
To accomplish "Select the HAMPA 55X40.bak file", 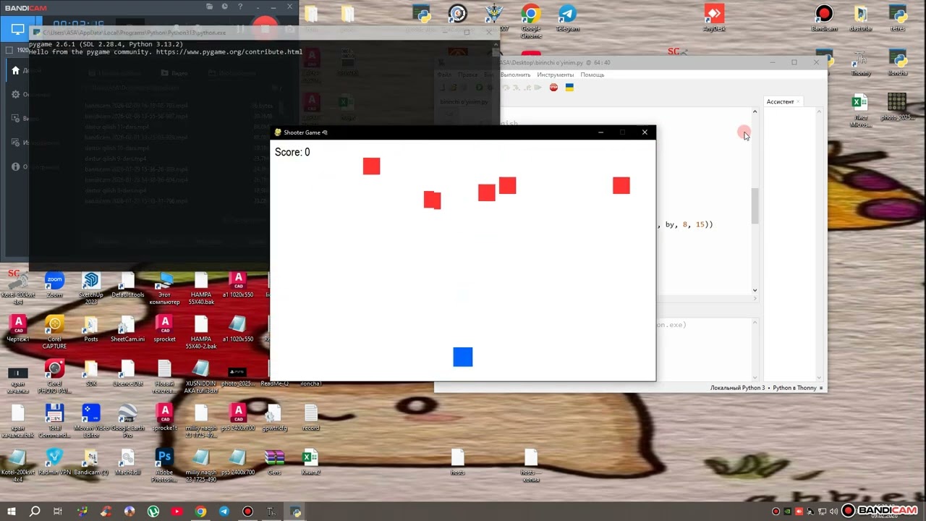I will (201, 288).
